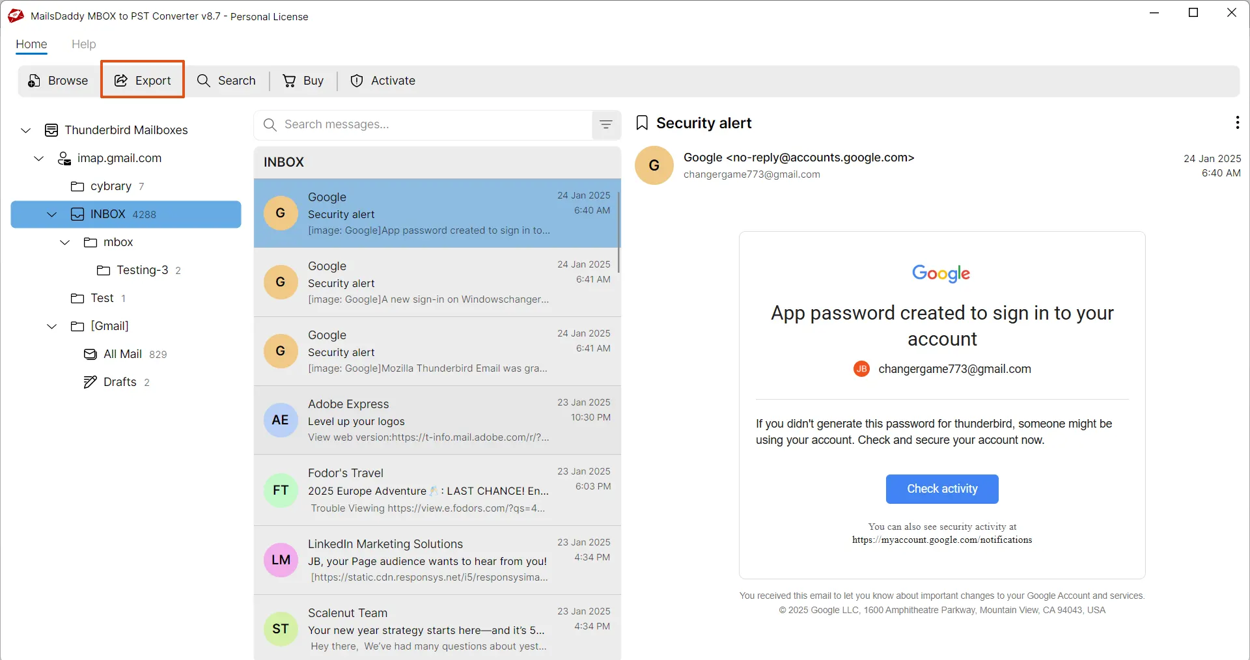Open the Google message about Mozilla Thunderbird Email
The height and width of the screenshot is (660, 1250).
tap(437, 351)
